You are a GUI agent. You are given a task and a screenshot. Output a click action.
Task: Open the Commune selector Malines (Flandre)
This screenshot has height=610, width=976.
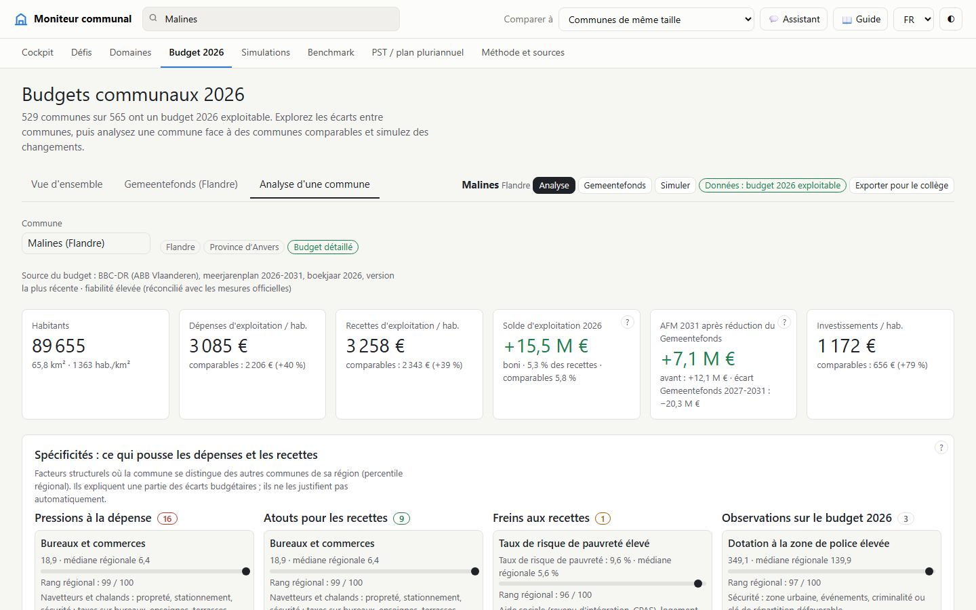pyautogui.click(x=86, y=243)
